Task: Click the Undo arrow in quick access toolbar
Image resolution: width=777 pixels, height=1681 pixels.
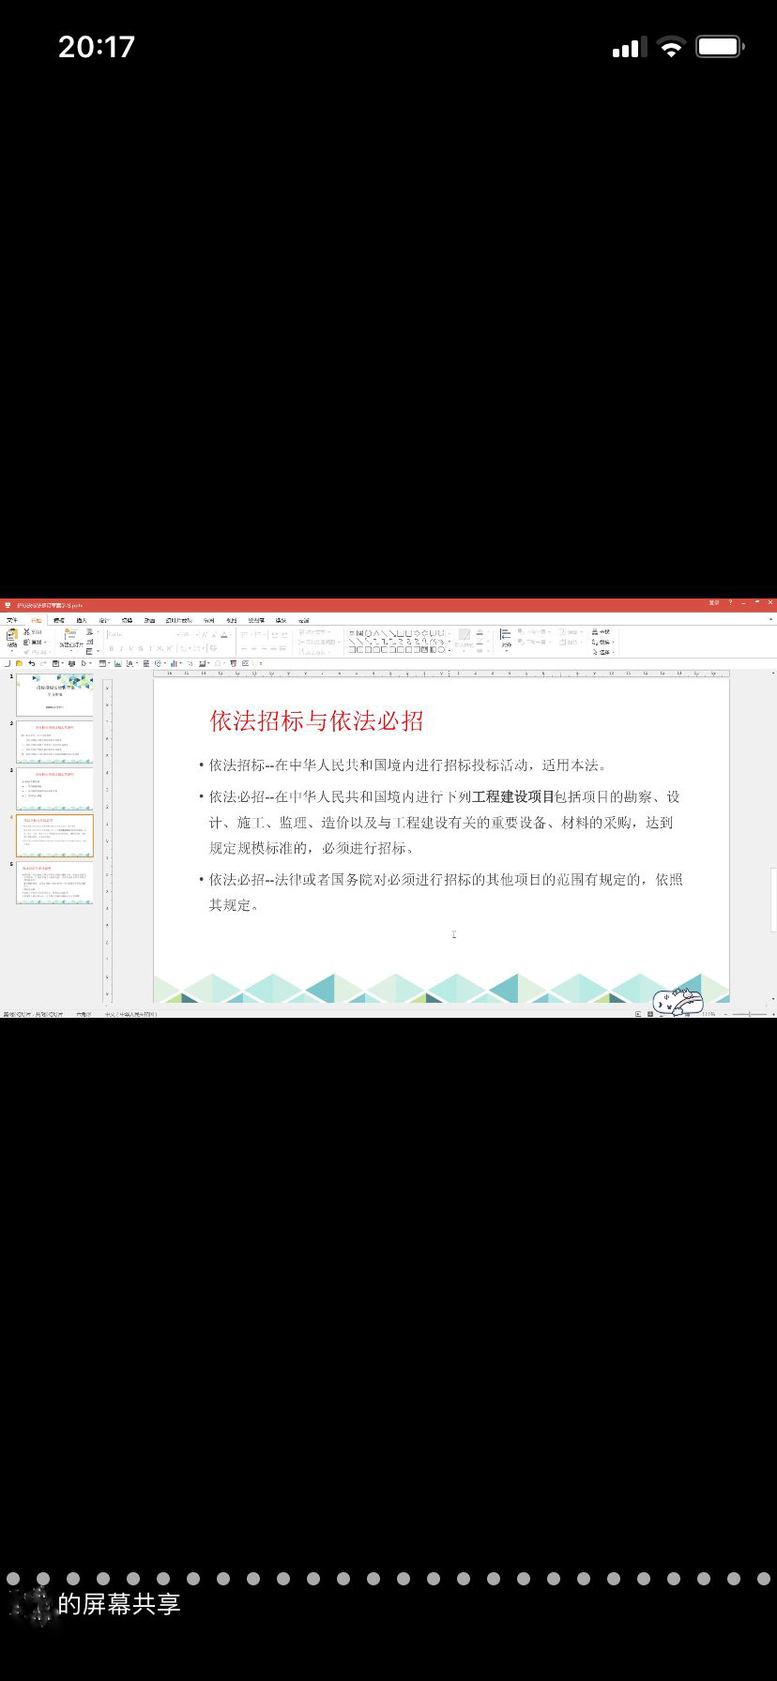Action: point(31,663)
